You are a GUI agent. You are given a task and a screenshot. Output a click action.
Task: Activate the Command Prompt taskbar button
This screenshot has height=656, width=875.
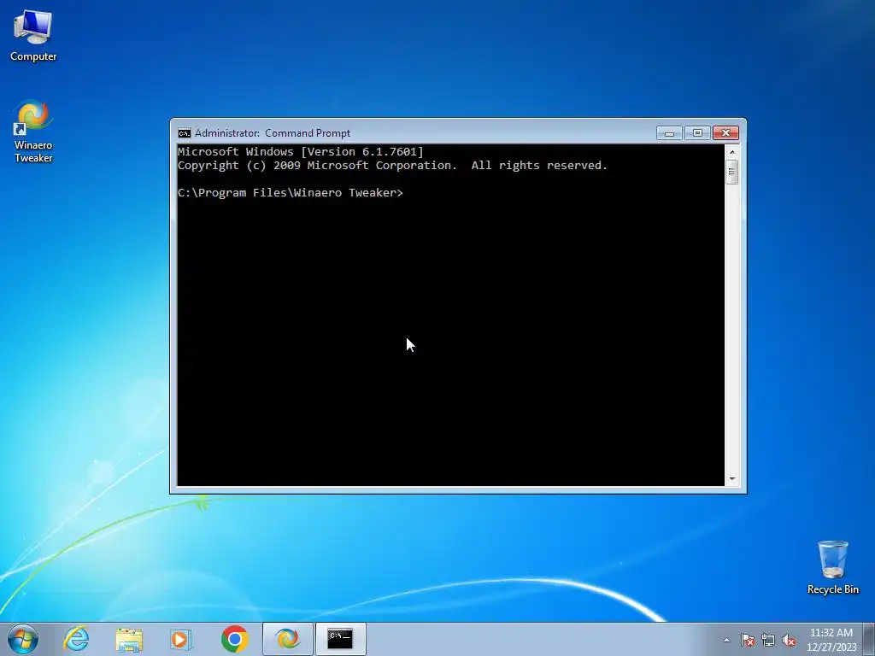(340, 639)
